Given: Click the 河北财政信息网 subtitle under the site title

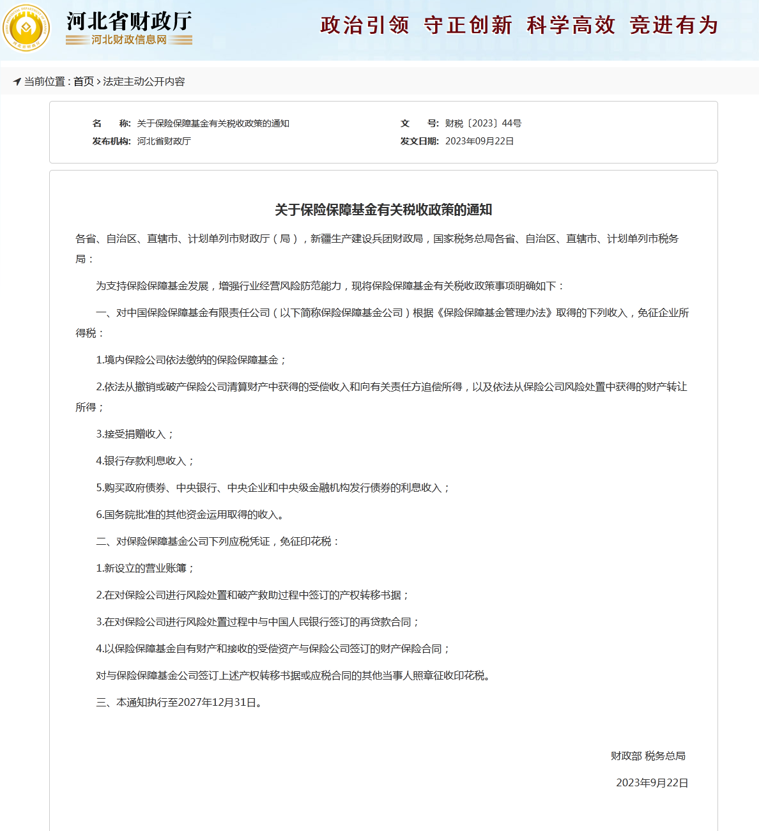Looking at the screenshot, I should coord(129,40).
